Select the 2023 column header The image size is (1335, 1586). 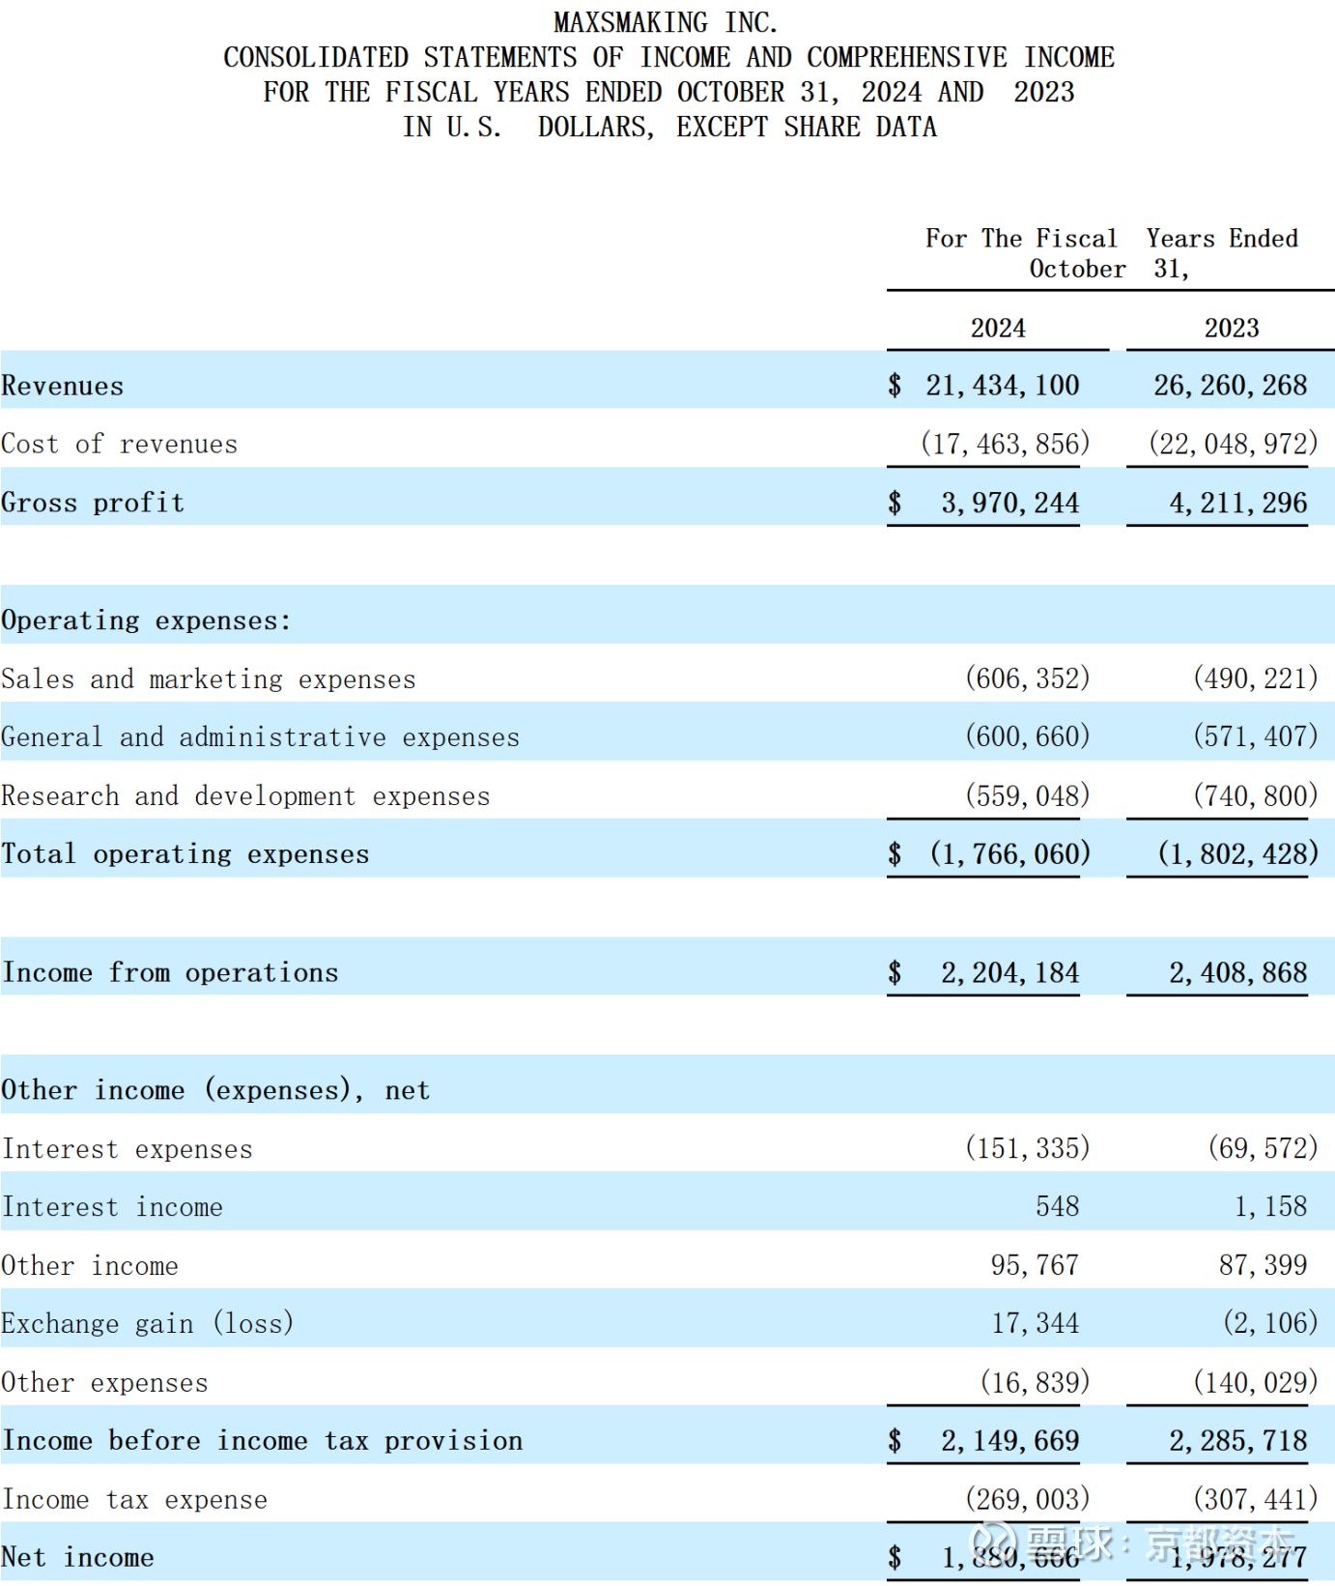point(1232,328)
